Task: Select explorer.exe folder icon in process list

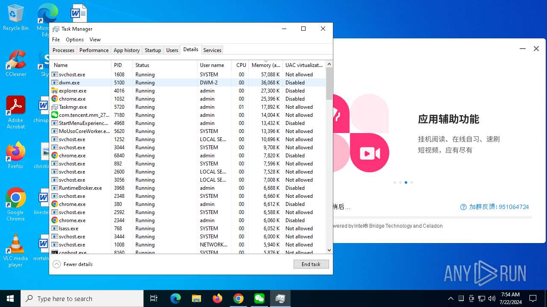Action: [x=55, y=91]
